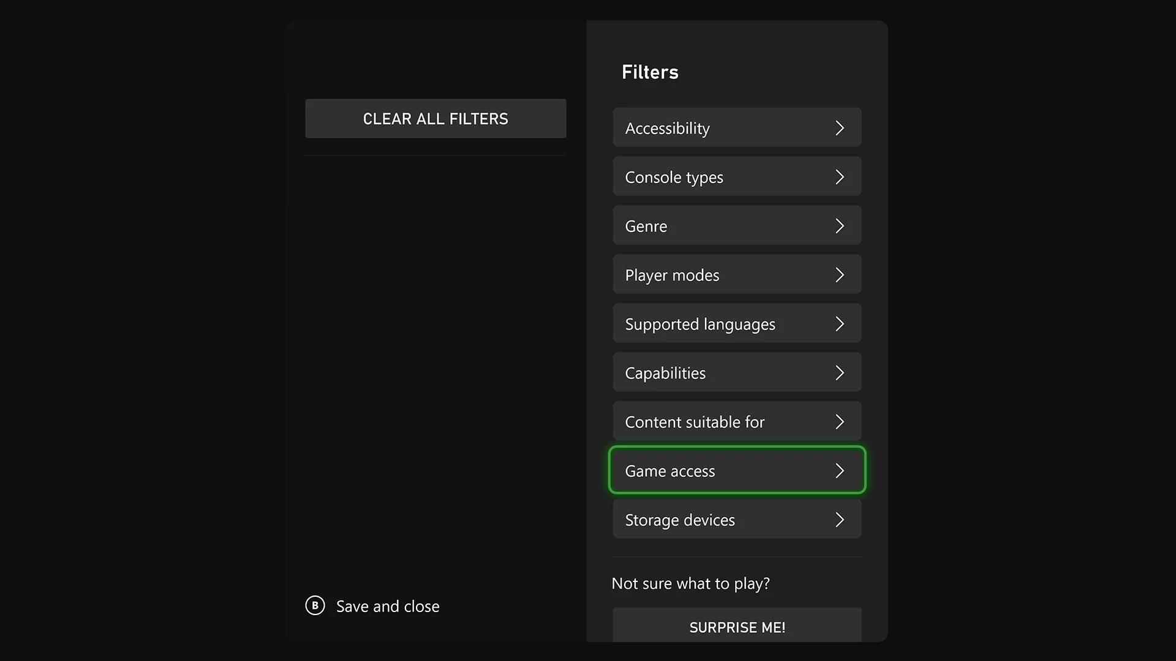
Task: Click CLEAR ALL FILTERS button
Action: point(435,118)
